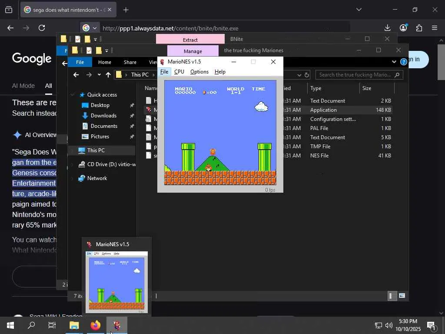Open Customize Quick Access Toolbar dropdown
Screen dimensions: 445x334
106,50
